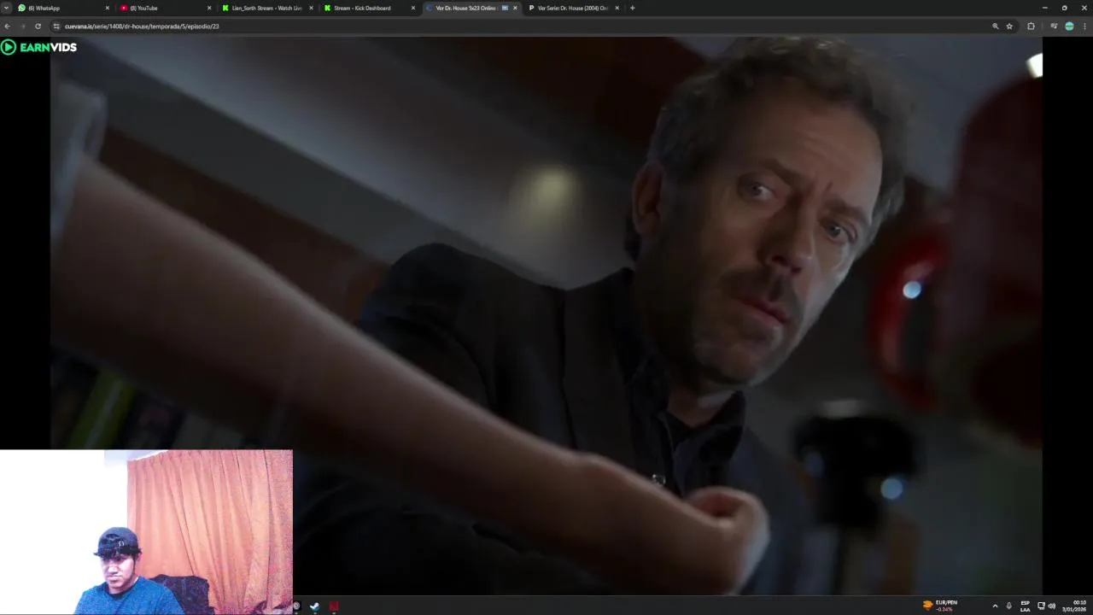Change ESP LAA keyboard language
Viewport: 1093px width, 615px height.
(1026, 606)
